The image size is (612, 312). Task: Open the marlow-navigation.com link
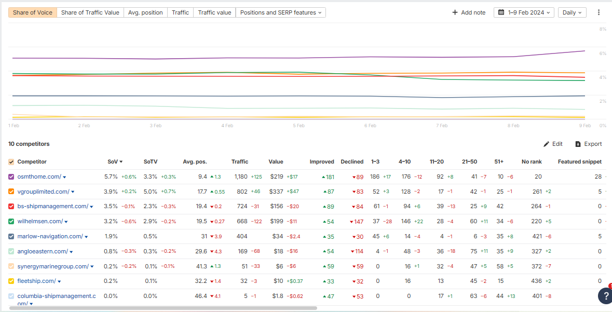[50, 237]
